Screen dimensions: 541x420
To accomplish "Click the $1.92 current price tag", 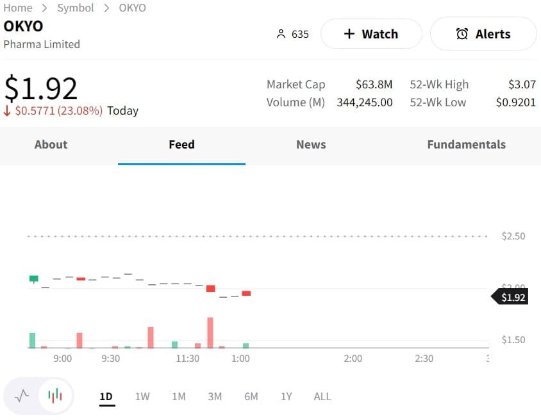I will 513,297.
